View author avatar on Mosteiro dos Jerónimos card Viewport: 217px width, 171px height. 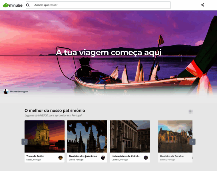(x=103, y=158)
